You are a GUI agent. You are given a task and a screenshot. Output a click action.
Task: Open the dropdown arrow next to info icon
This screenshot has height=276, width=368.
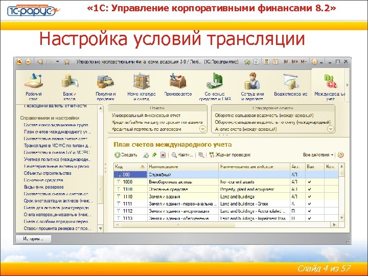(x=321, y=62)
